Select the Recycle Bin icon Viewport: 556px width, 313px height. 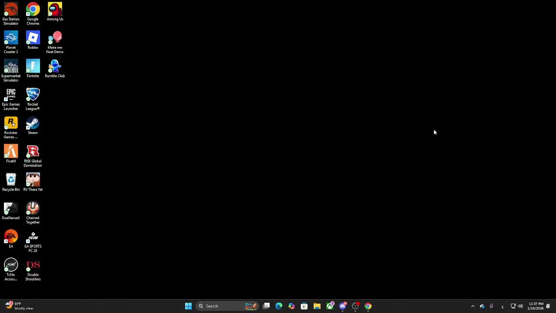(11, 182)
